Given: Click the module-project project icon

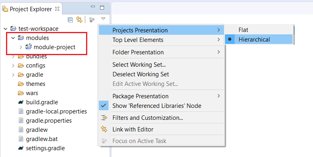Looking at the screenshot, I should pos(28,47).
